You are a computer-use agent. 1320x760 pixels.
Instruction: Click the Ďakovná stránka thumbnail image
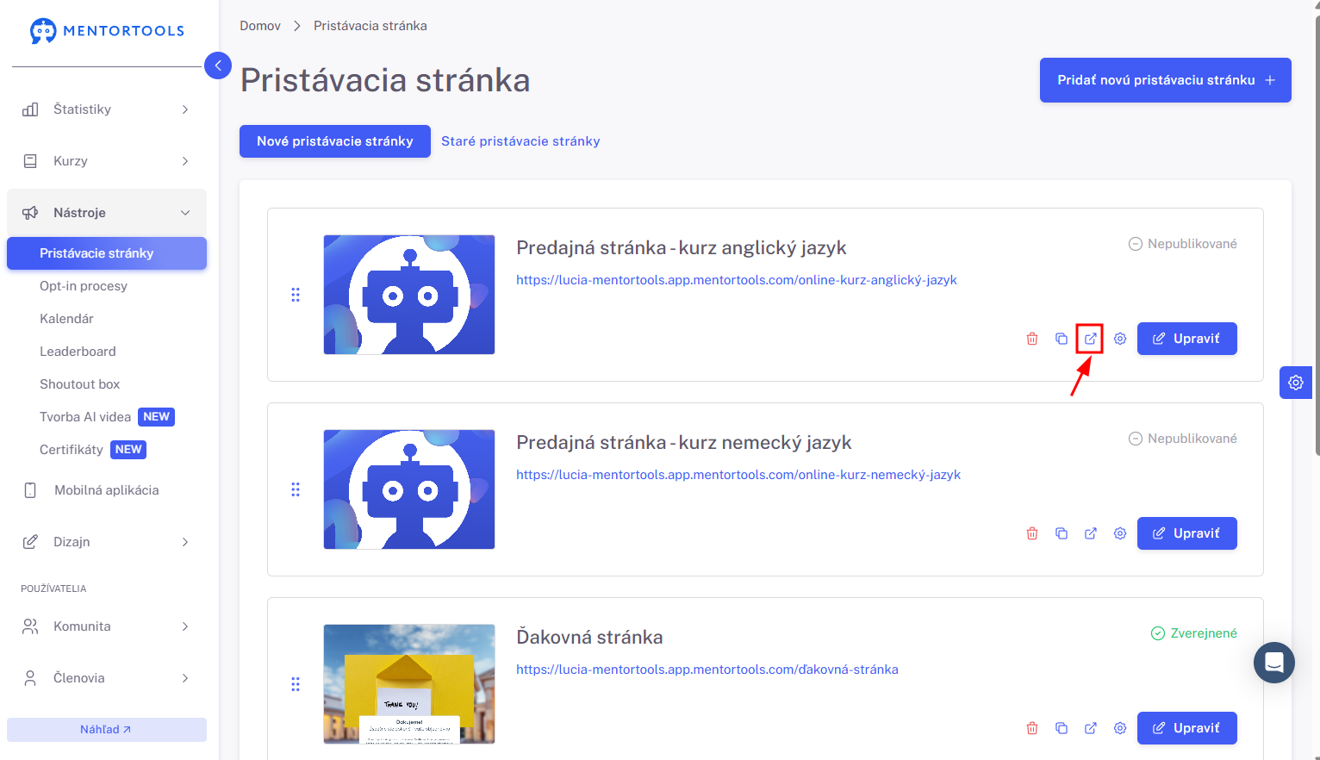tap(409, 684)
